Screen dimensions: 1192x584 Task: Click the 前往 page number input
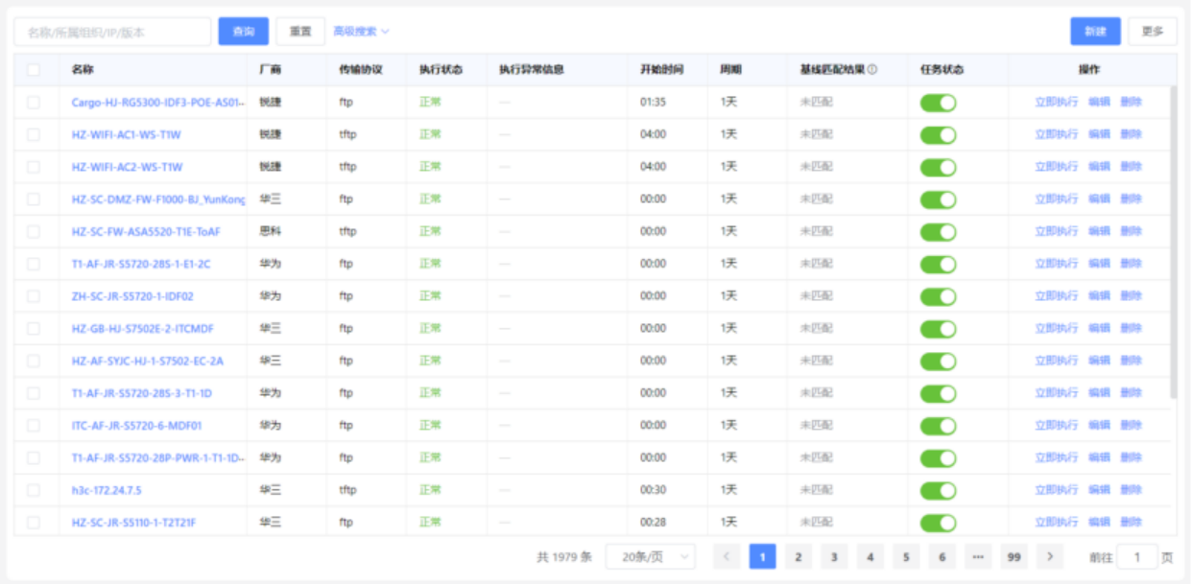1137,556
